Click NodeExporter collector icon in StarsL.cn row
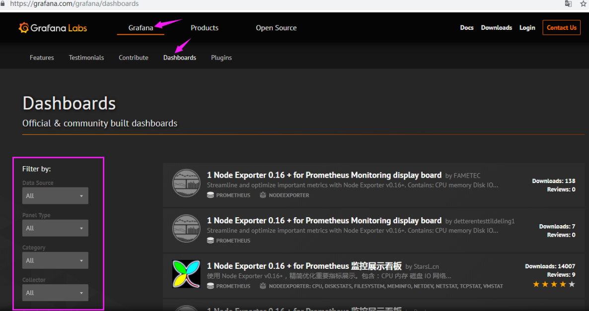Viewport: 589px width, 311px height. pyautogui.click(x=263, y=286)
